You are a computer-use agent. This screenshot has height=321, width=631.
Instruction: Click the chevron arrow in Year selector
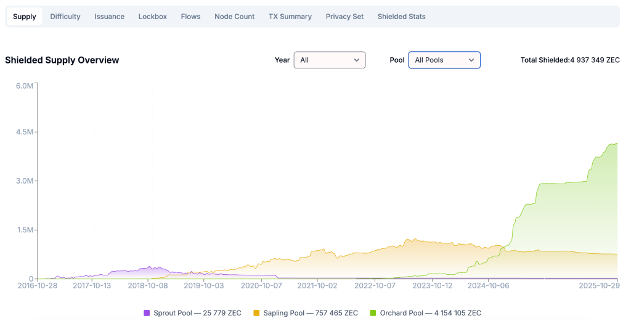point(356,60)
